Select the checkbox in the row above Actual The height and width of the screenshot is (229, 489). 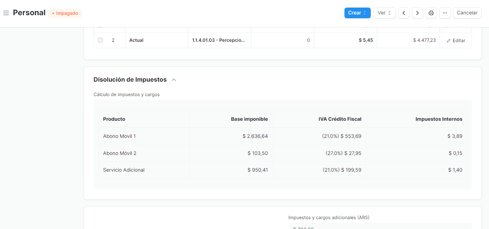100,26
